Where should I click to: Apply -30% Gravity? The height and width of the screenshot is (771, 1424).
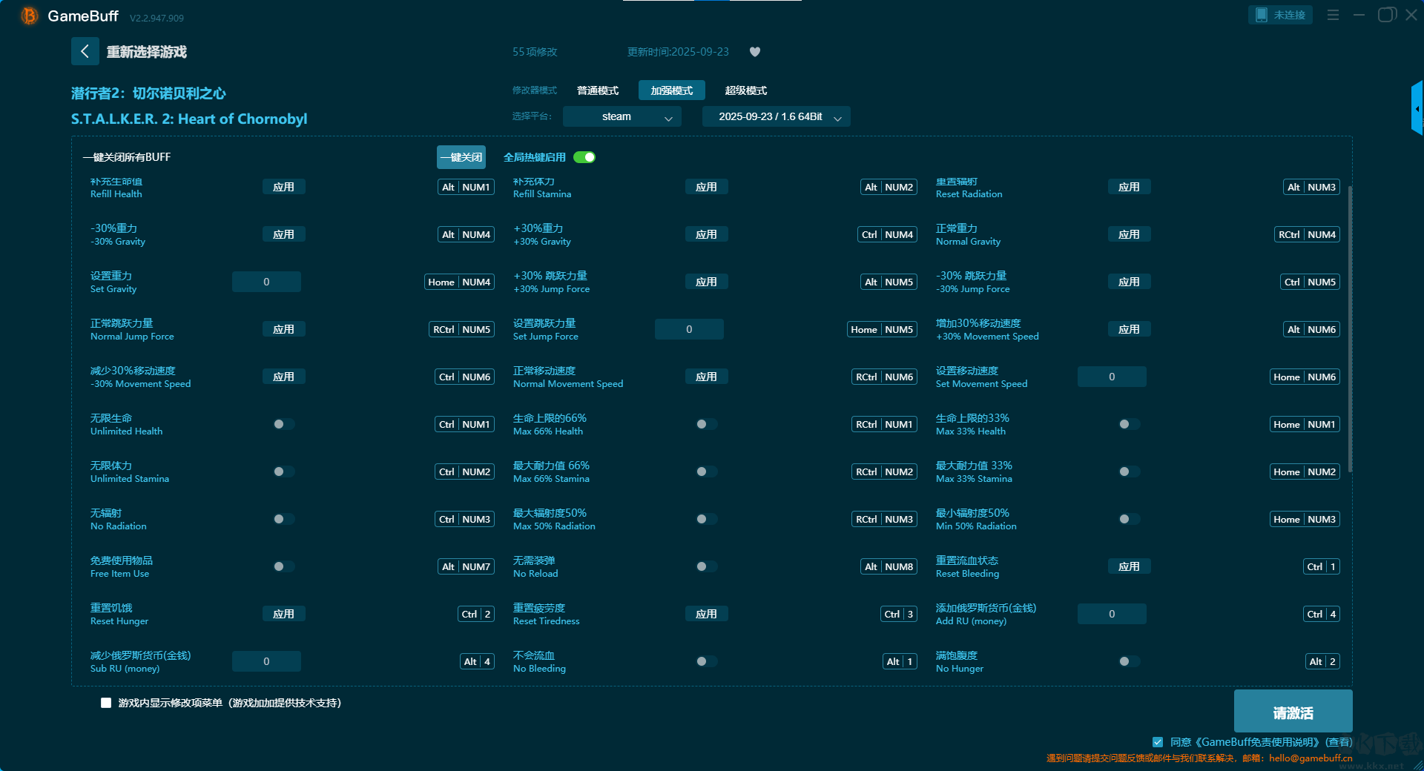click(x=283, y=234)
